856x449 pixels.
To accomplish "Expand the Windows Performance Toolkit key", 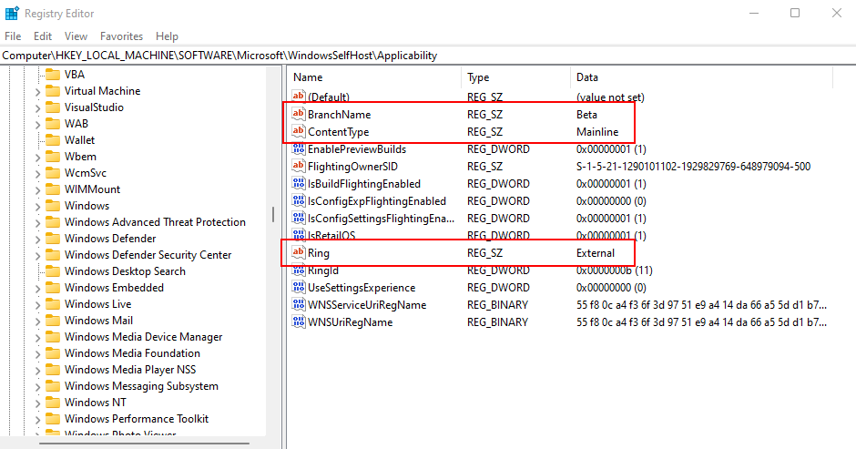I will click(x=37, y=420).
